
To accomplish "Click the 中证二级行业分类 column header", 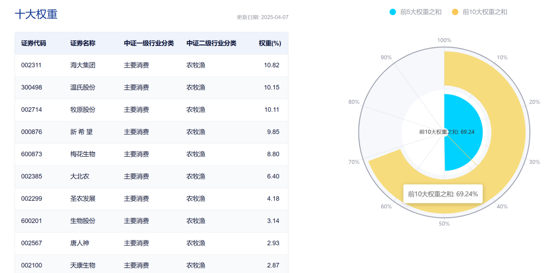I will point(212,43).
